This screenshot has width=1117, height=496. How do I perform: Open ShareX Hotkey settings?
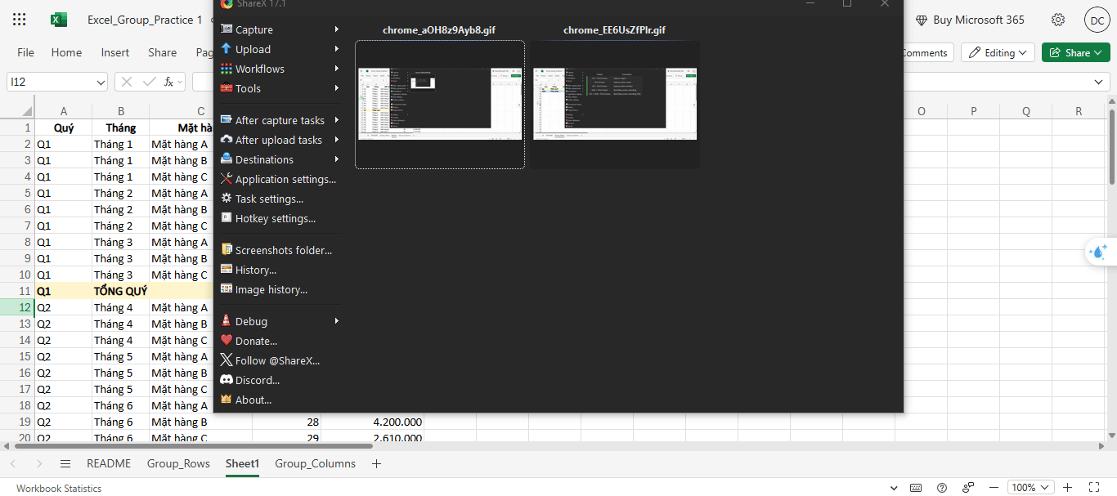[x=280, y=218]
